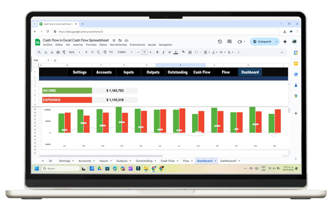This screenshot has width=329, height=206.
Task: Apply currency format with dollar icon
Action: click(86, 52)
